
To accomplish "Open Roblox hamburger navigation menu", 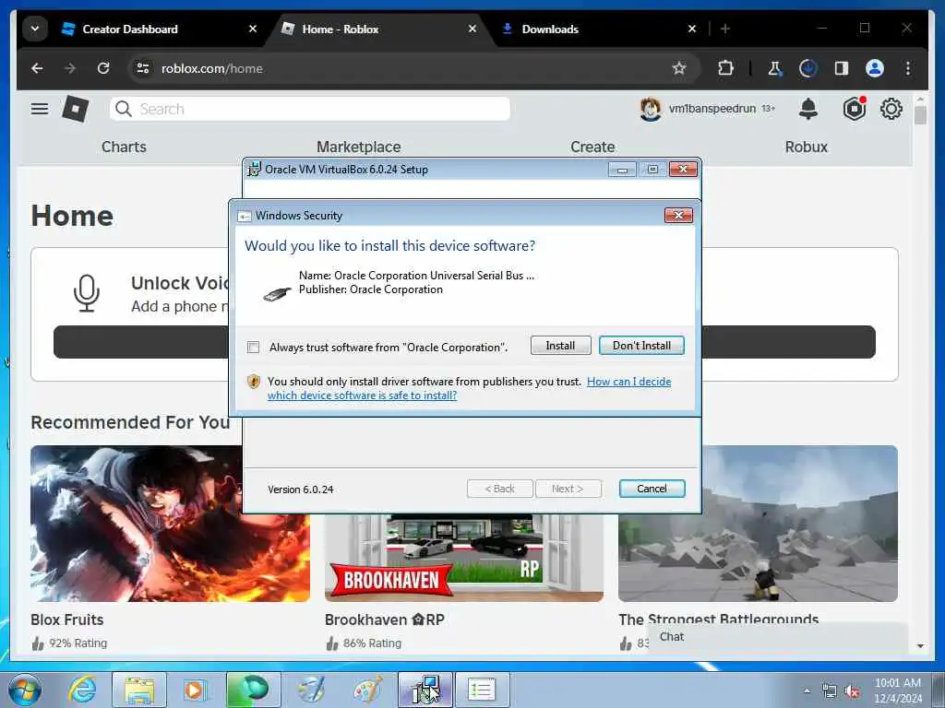I will (40, 109).
